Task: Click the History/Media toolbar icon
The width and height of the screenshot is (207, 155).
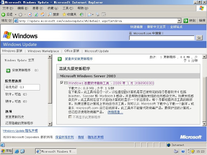Action: click(82, 15)
